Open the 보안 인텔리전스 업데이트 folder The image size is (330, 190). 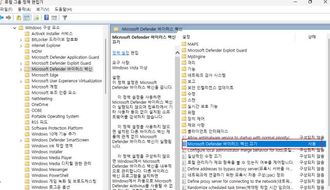coord(210,88)
